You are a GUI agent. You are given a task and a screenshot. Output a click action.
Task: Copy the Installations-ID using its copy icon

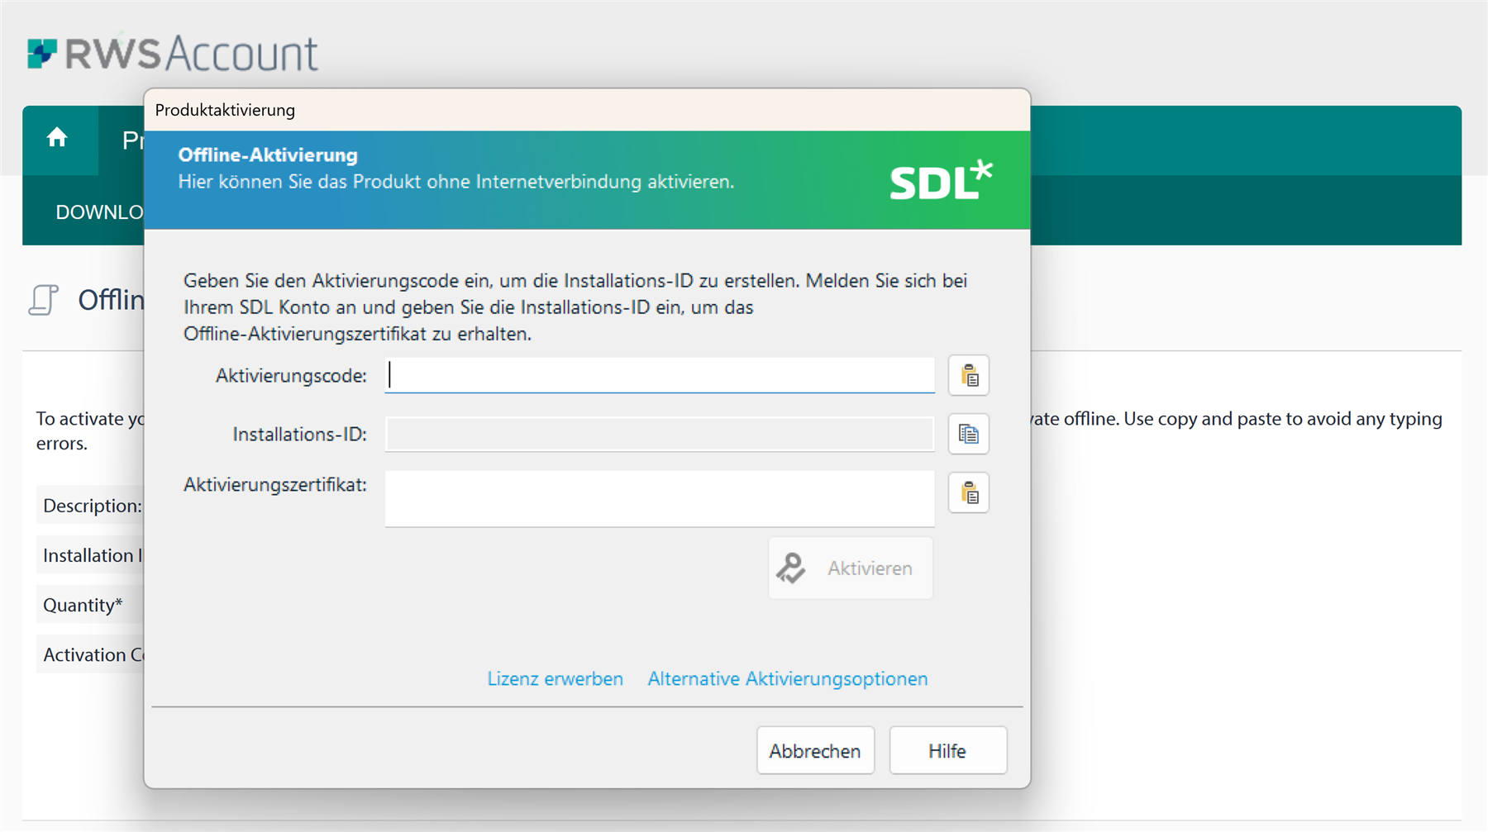click(968, 434)
